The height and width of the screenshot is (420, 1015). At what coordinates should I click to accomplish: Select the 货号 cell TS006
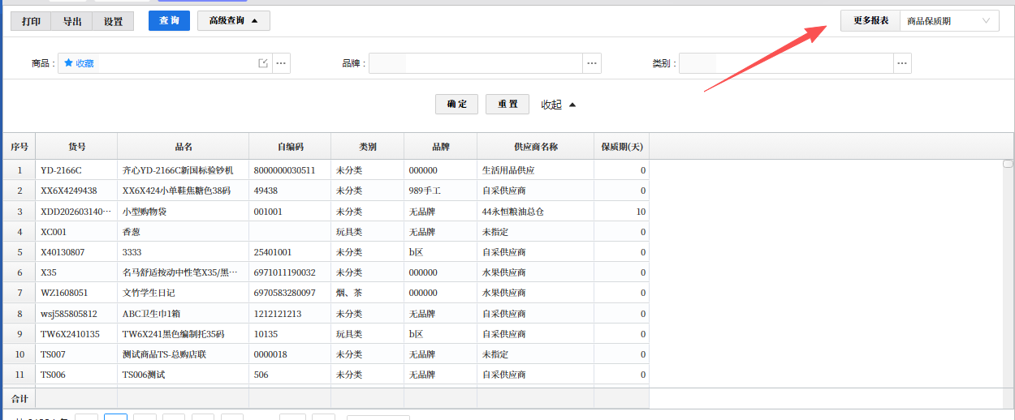[77, 375]
